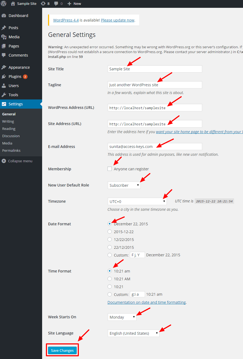Select the 10:21 AM uppercase time format

click(x=110, y=279)
